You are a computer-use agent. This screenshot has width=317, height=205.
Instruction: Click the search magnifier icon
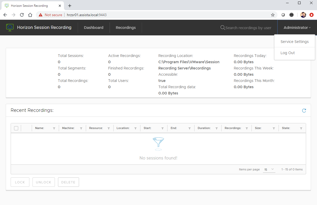(223, 28)
